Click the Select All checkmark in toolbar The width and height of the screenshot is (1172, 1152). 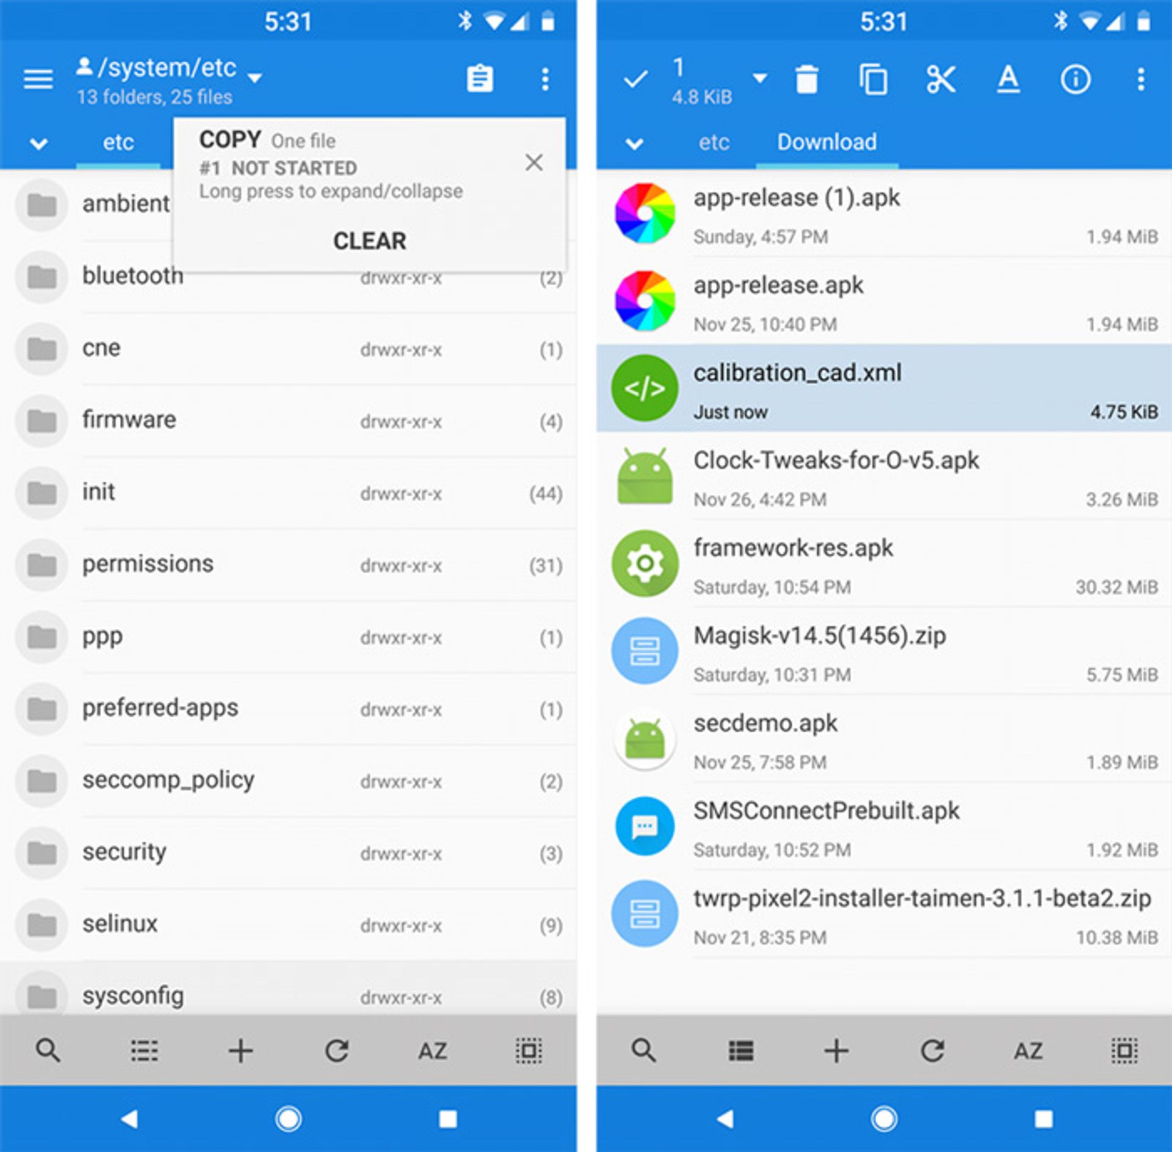pyautogui.click(x=635, y=80)
